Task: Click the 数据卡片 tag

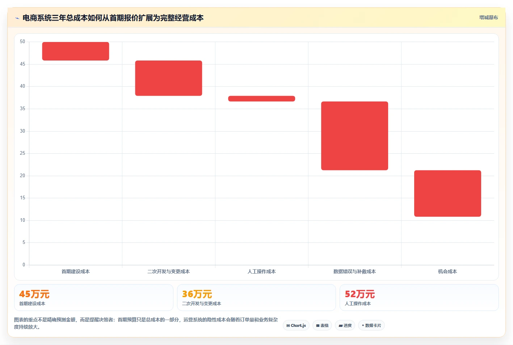Action: [x=371, y=325]
